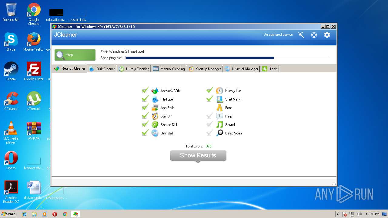
Task: Click the JCleaner taskbar button
Action: [x=75, y=214]
